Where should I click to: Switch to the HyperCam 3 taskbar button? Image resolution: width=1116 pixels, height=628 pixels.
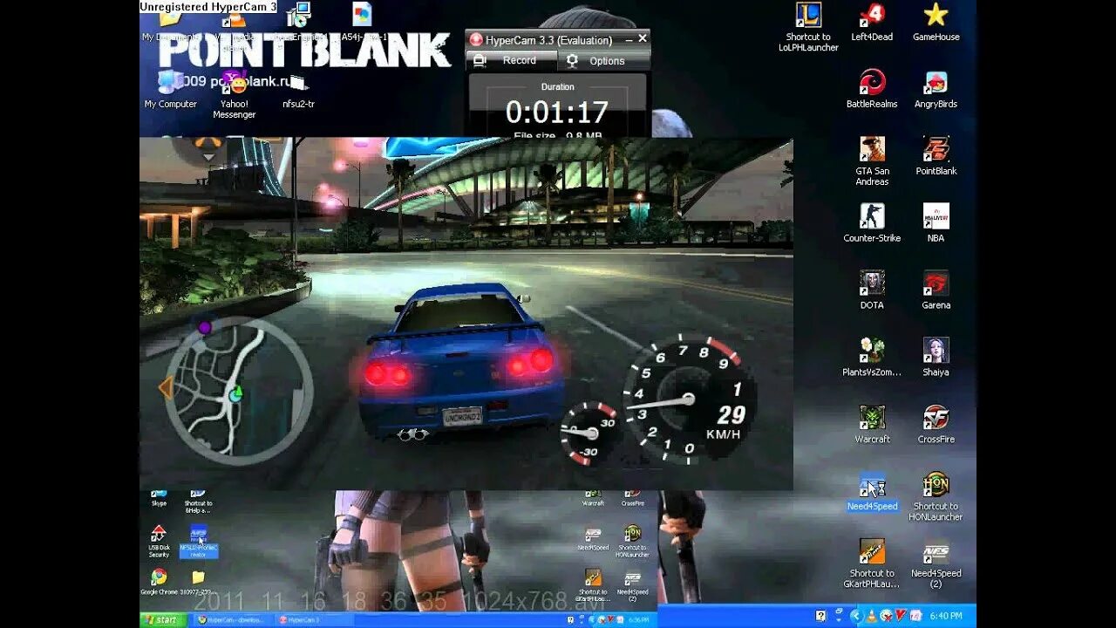pyautogui.click(x=316, y=619)
